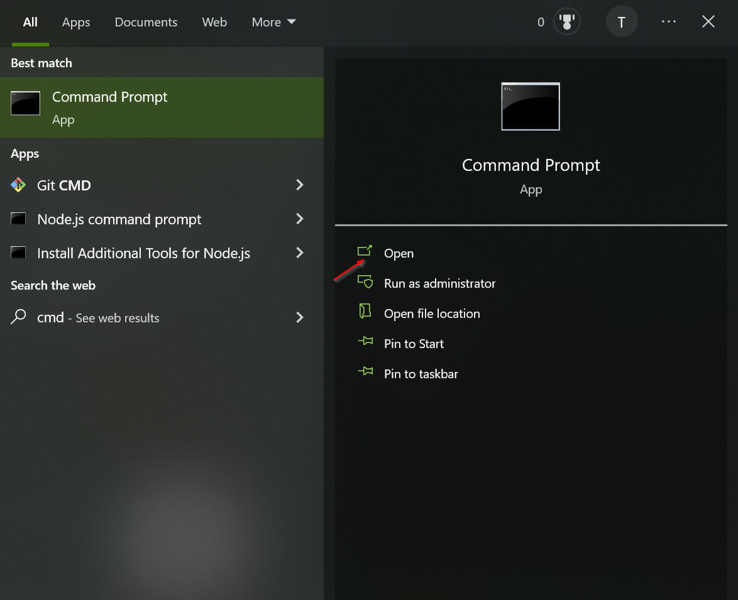Open the rewards trophy badge icon
Viewport: 738px width, 600px height.
(566, 21)
